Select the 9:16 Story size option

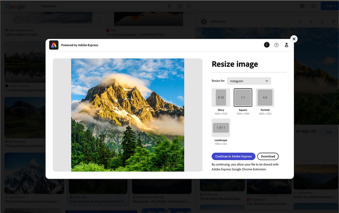tap(221, 98)
